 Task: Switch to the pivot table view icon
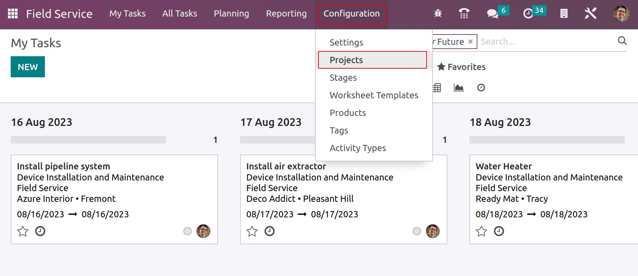[437, 88]
